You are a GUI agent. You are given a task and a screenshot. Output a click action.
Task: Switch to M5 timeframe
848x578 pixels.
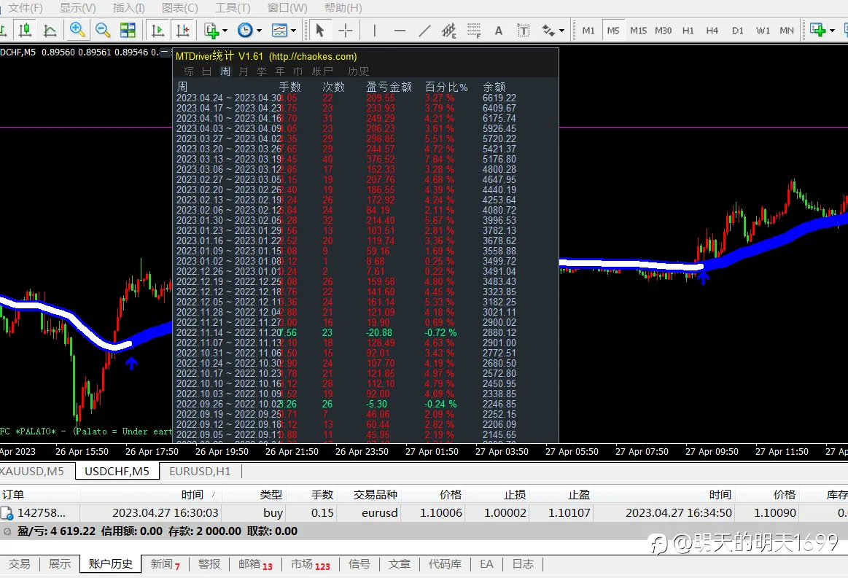(x=612, y=31)
